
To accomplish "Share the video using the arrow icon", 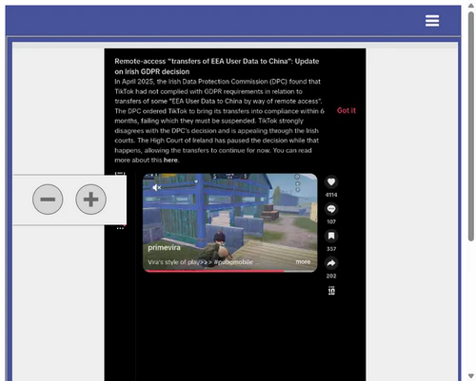I will pos(331,263).
